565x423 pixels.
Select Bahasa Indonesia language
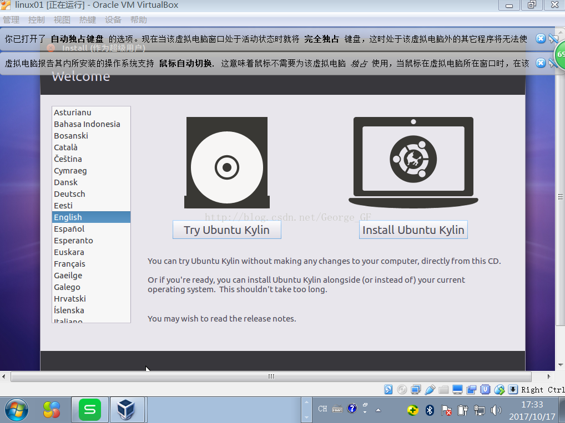91,124
